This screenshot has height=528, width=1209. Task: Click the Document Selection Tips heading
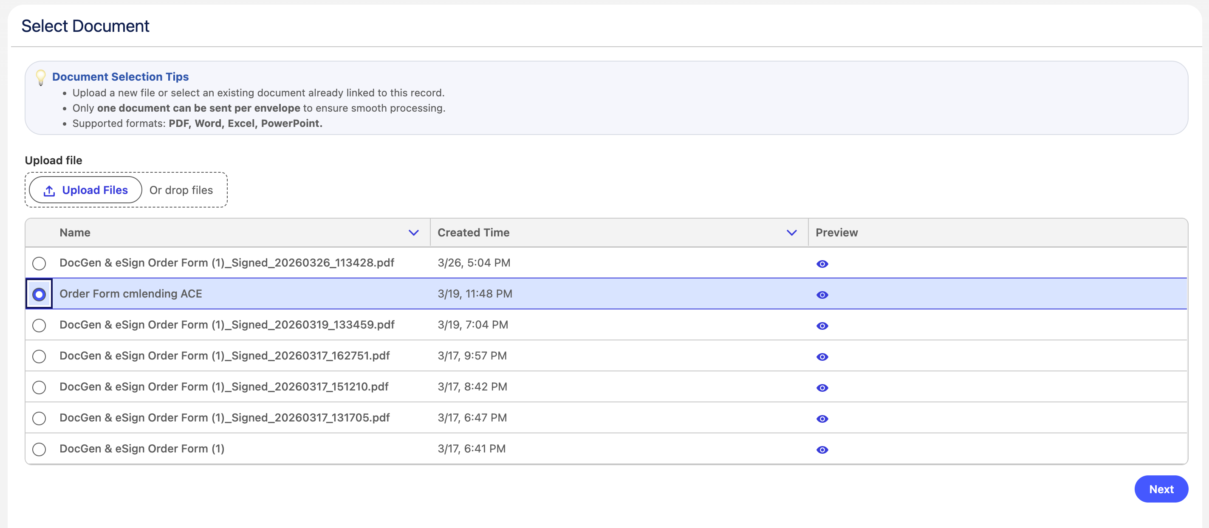point(120,76)
